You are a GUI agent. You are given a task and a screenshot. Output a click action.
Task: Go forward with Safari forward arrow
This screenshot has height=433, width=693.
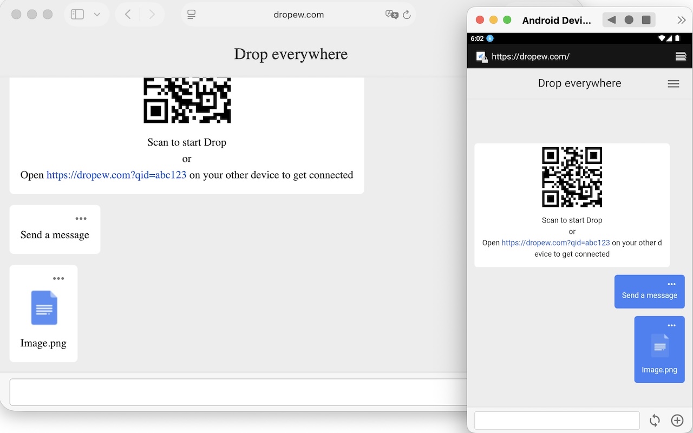click(152, 15)
